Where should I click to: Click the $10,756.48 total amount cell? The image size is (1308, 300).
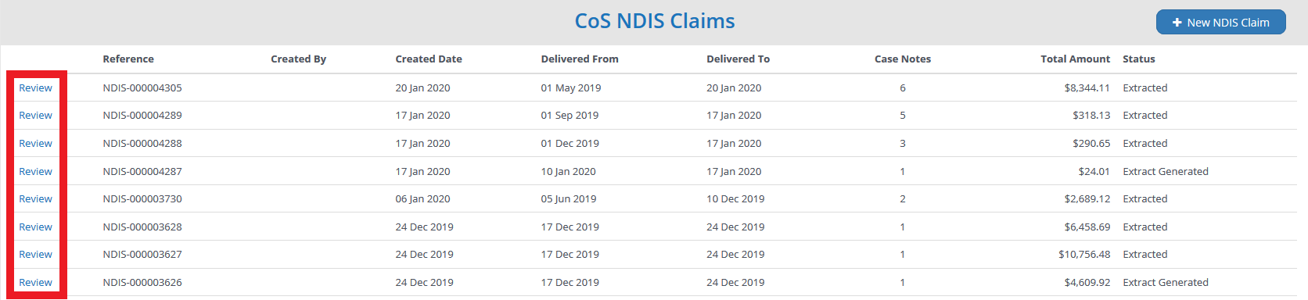[x=1084, y=255]
